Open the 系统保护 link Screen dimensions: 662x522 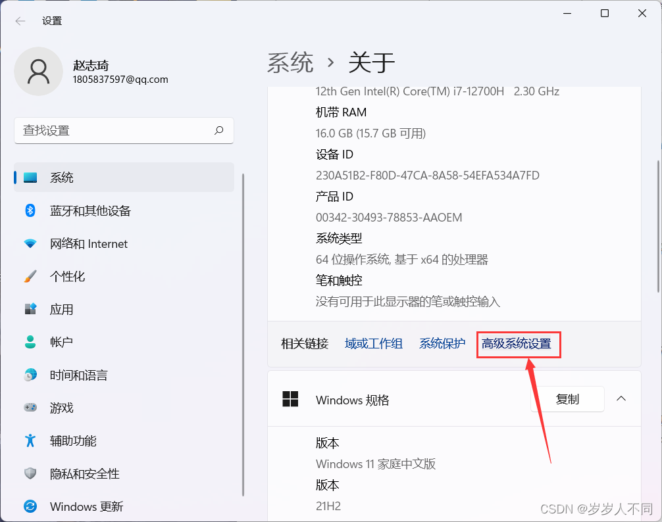(x=442, y=344)
